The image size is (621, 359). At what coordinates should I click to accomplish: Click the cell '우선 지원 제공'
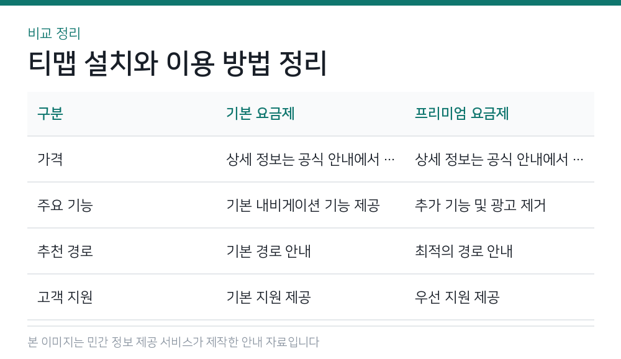click(458, 297)
